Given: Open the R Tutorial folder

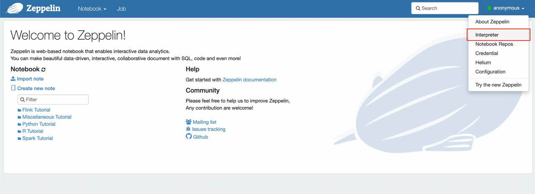Looking at the screenshot, I should pyautogui.click(x=33, y=131).
